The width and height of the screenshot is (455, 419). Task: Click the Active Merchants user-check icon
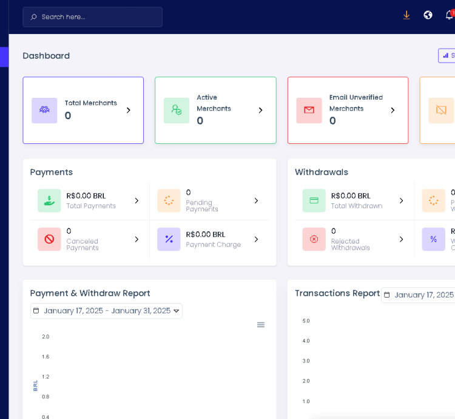177,111
